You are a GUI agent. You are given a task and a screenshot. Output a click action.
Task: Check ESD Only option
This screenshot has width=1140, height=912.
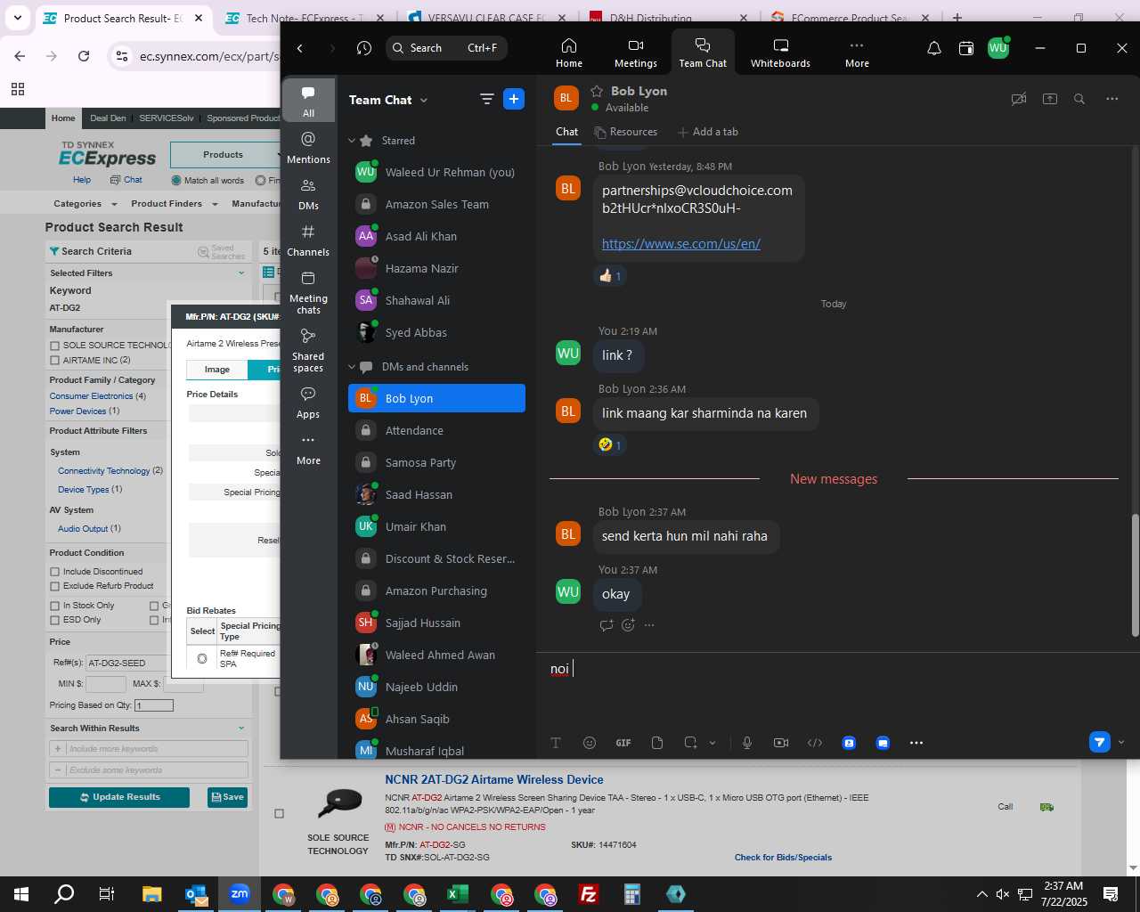[55, 620]
